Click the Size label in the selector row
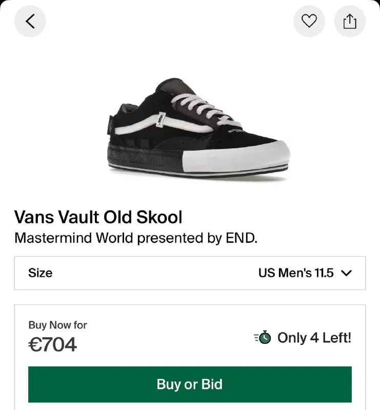Screen dimensions: 380x410 coord(41,273)
